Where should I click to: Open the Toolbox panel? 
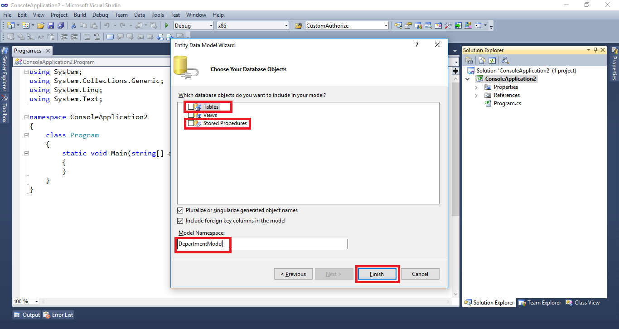pos(5,107)
